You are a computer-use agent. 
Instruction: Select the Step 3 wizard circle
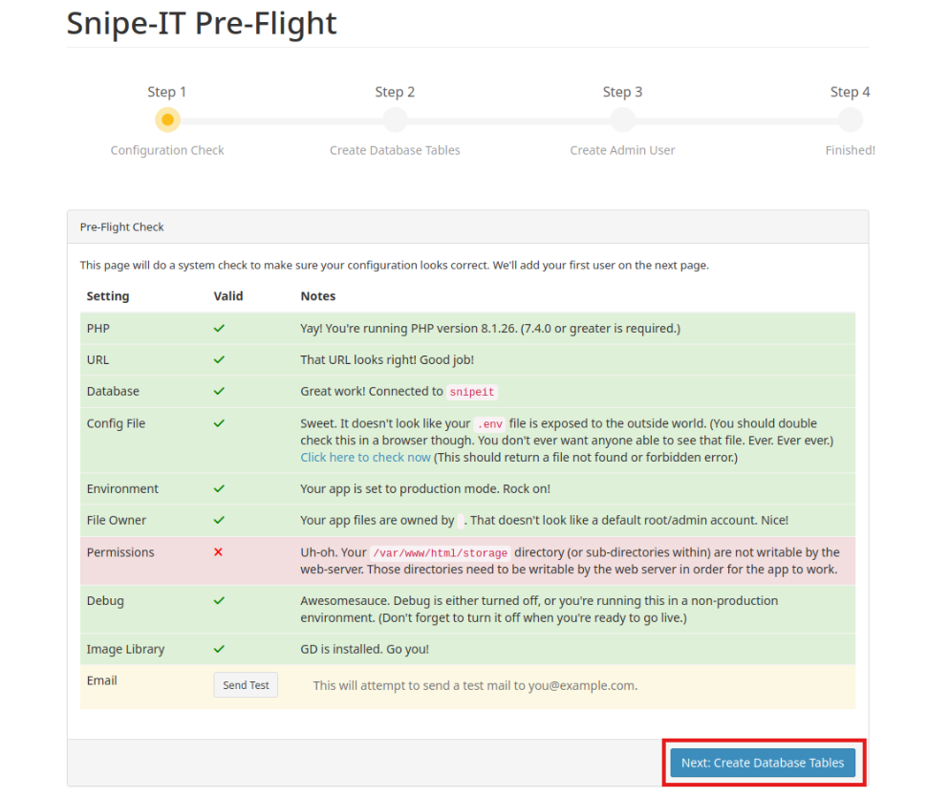pyautogui.click(x=622, y=120)
